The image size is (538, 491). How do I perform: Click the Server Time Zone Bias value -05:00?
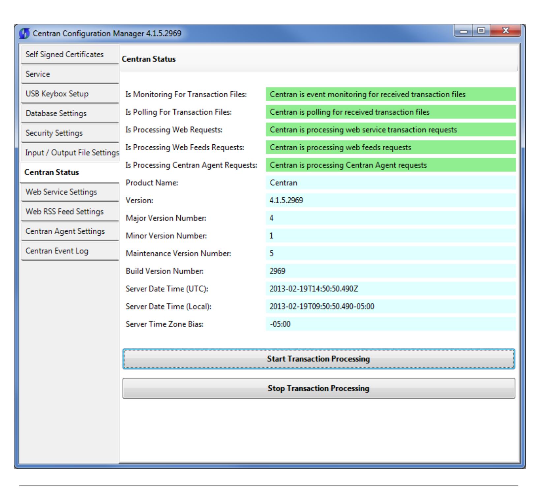391,324
